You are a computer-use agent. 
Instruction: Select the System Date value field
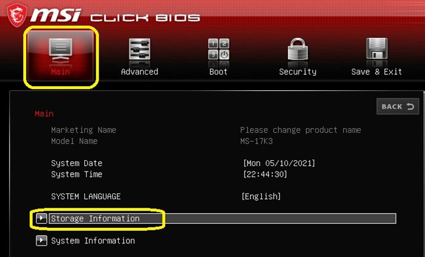pos(279,163)
